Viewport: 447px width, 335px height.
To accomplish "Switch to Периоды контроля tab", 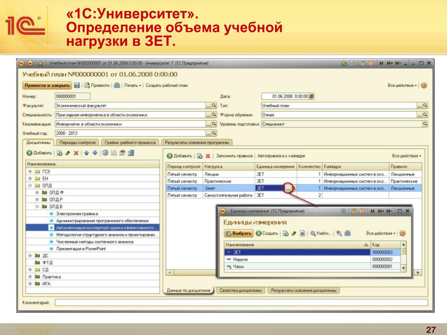I will pos(78,143).
